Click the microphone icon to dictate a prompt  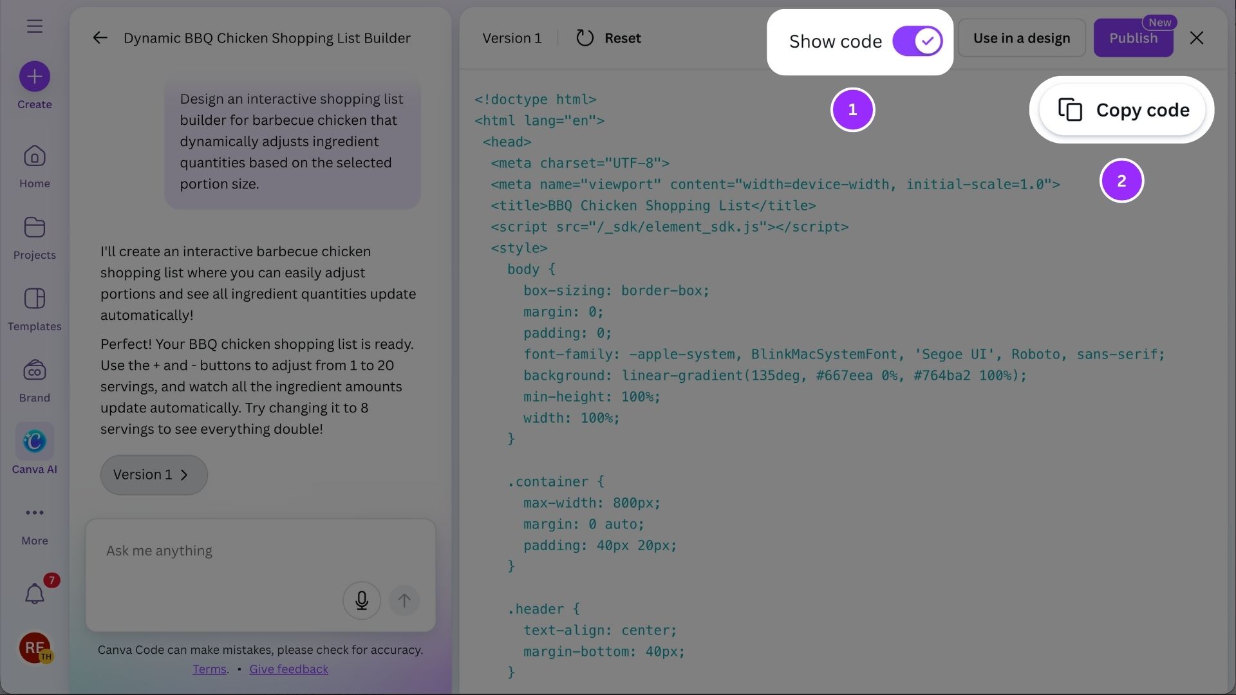click(361, 600)
